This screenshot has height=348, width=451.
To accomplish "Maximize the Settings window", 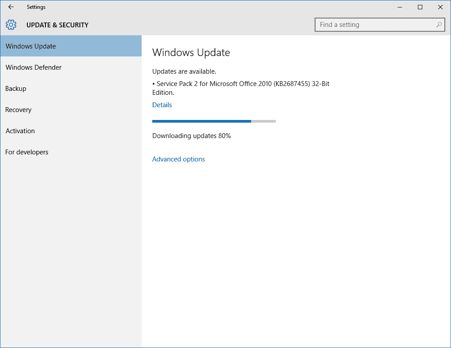I will coord(420,7).
